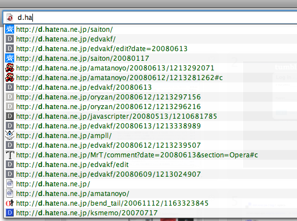Click light D favicon beside oryzan 1213296216

pyautogui.click(x=10, y=106)
